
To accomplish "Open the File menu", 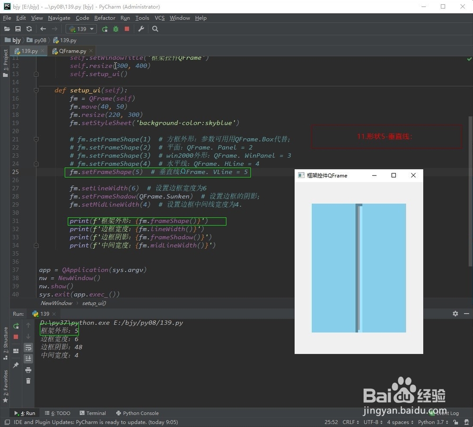I will pyautogui.click(x=7, y=18).
